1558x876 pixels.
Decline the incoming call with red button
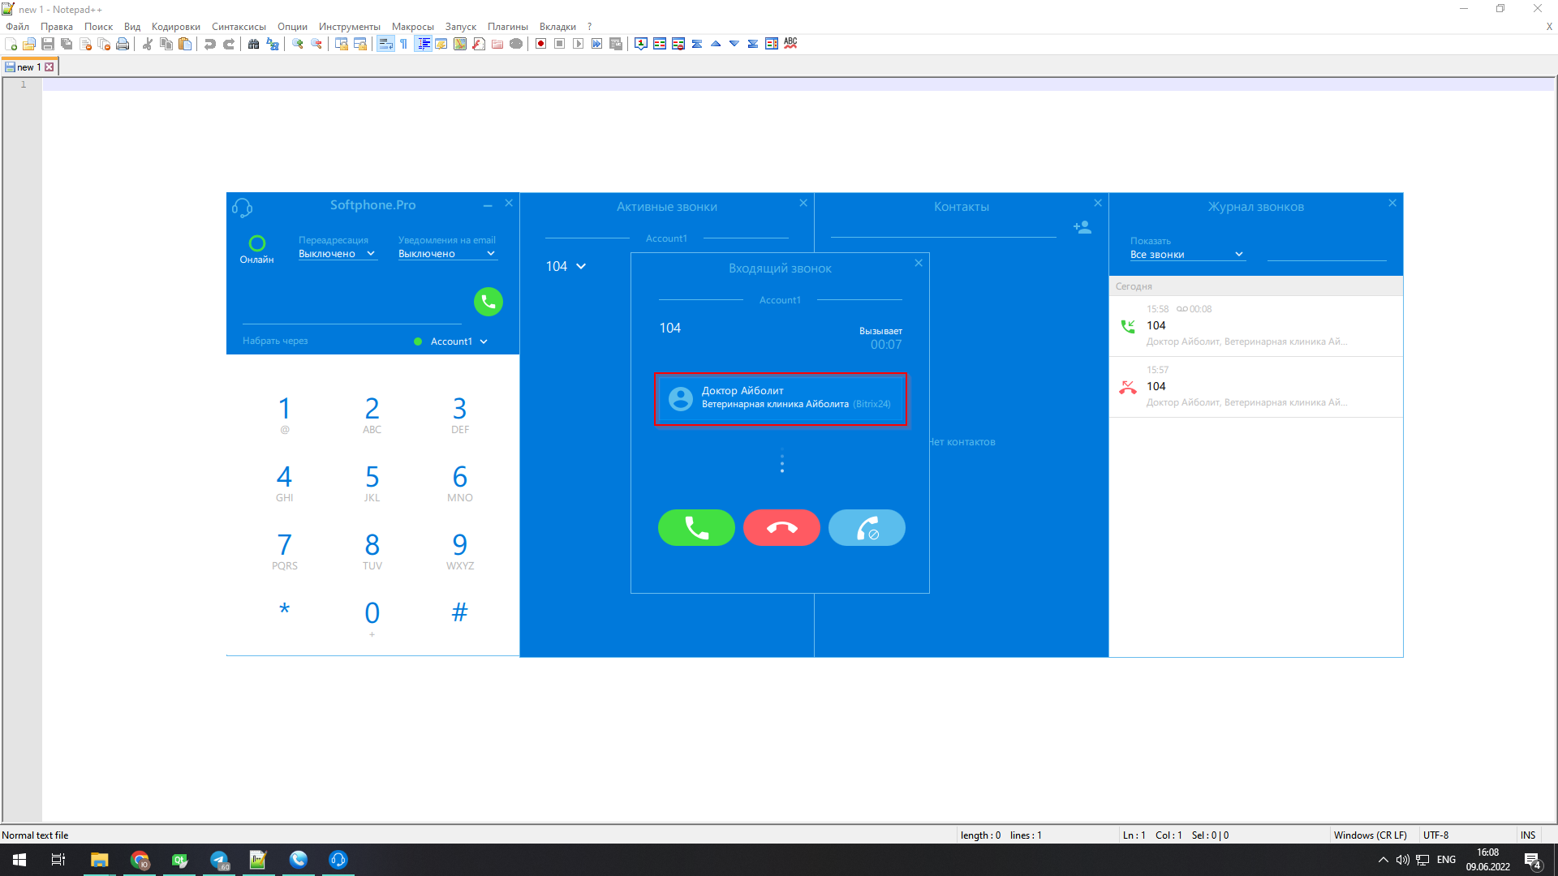[x=781, y=528]
